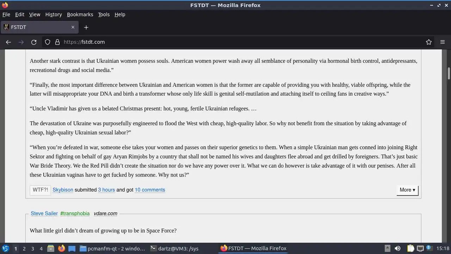Follow the #transphobia tag link
Screen dimensions: 451x254
pos(75,213)
